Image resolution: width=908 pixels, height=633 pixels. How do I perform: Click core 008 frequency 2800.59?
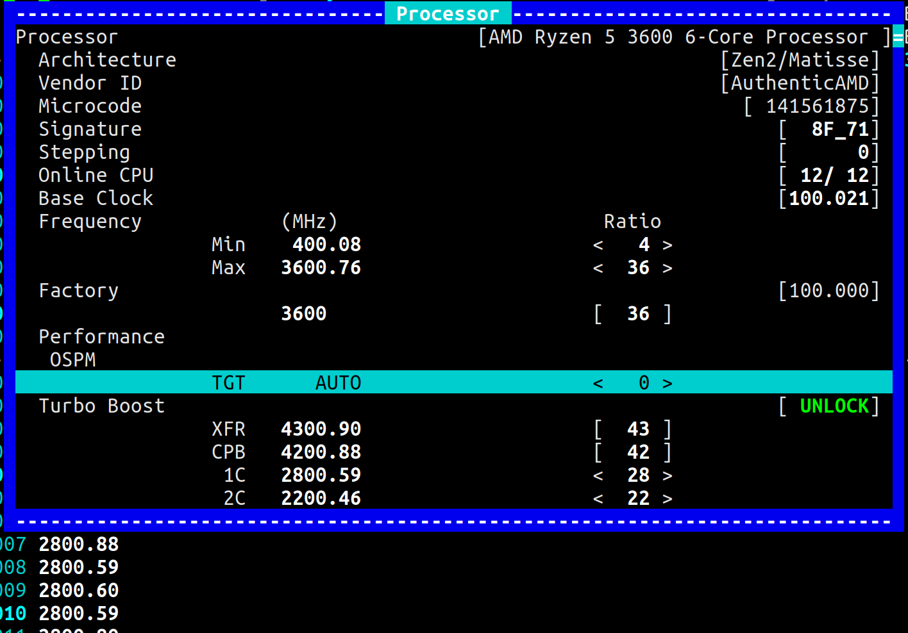coord(78,568)
